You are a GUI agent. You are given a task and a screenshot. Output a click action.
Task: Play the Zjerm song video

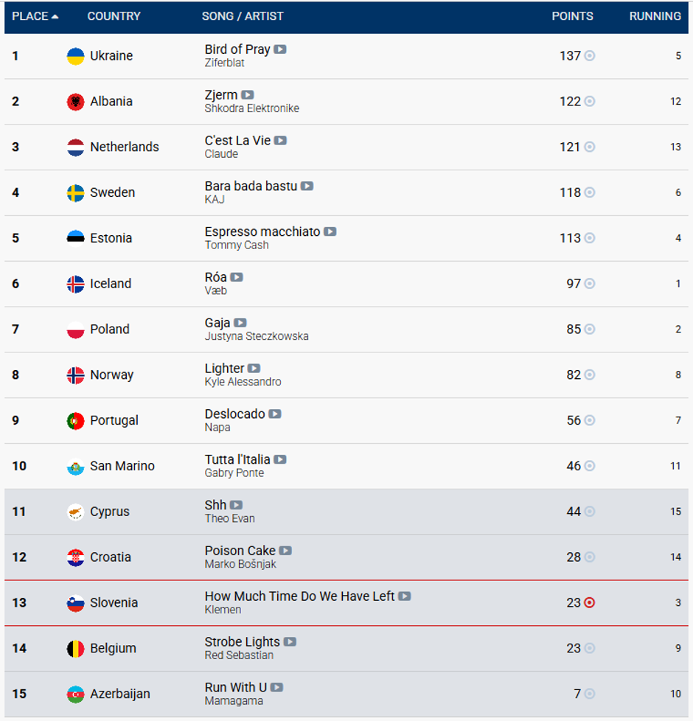[x=248, y=95]
